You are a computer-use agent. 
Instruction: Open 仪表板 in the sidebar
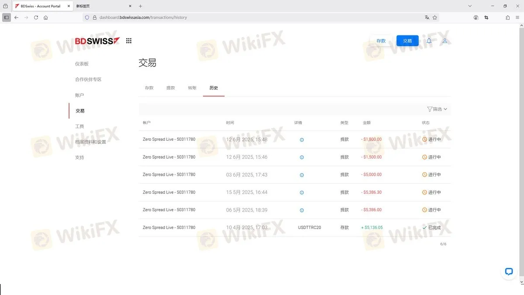click(82, 64)
